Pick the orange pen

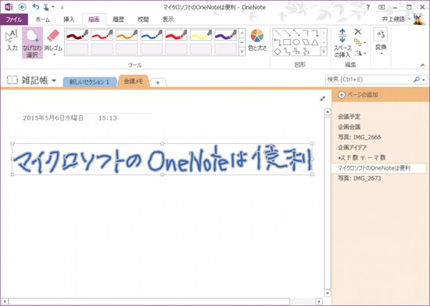(127, 35)
